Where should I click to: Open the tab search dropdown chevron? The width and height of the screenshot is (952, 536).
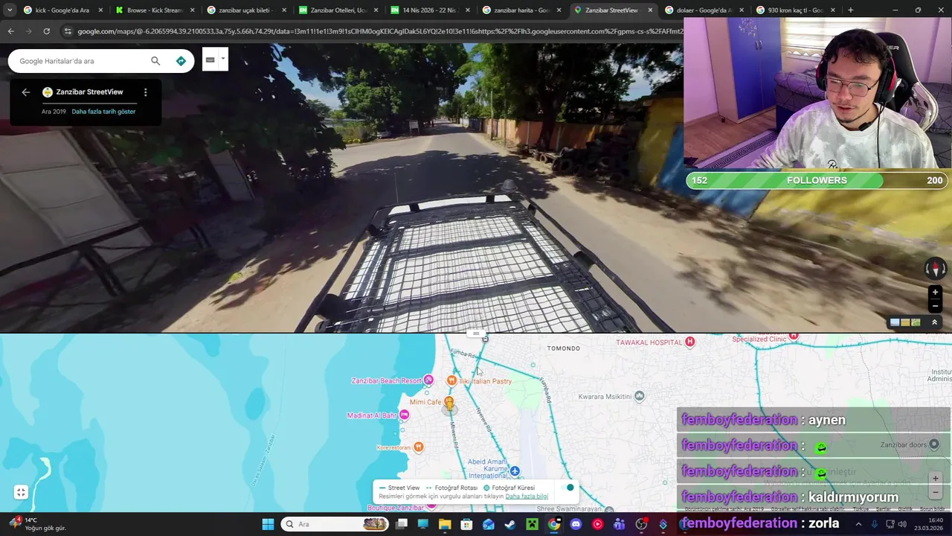click(x=9, y=10)
